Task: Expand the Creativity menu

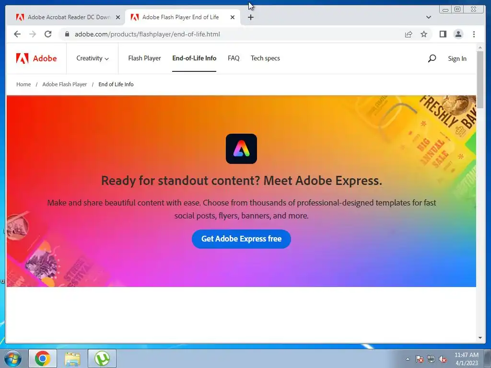Action: click(93, 58)
